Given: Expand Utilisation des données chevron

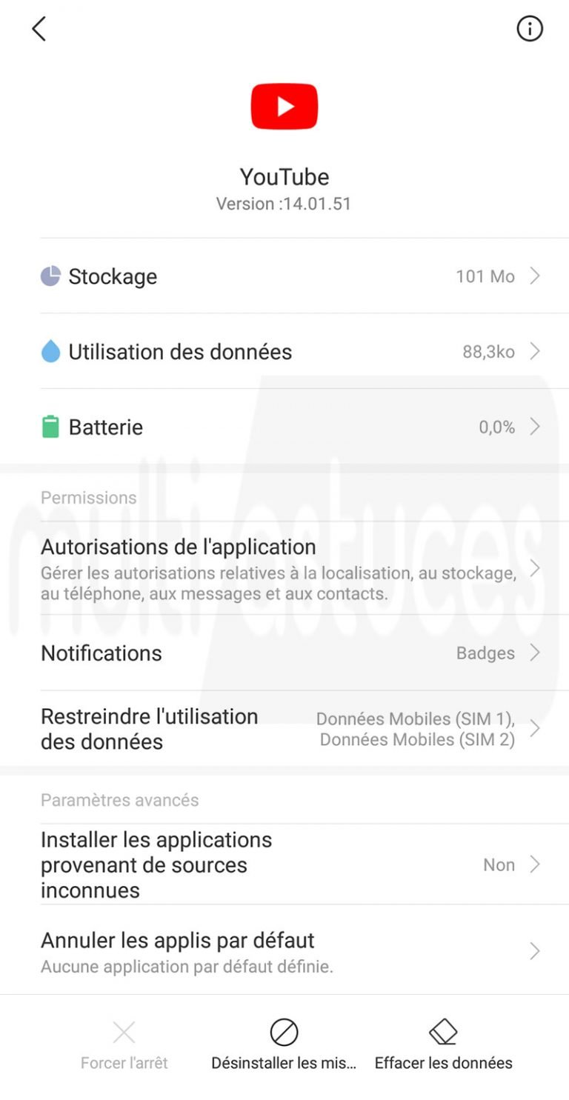Looking at the screenshot, I should 535,352.
